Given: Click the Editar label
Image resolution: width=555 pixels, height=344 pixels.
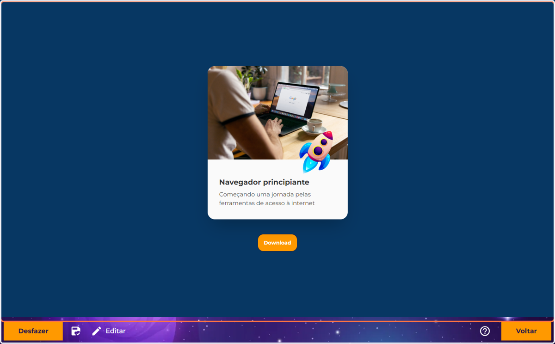Looking at the screenshot, I should [116, 331].
